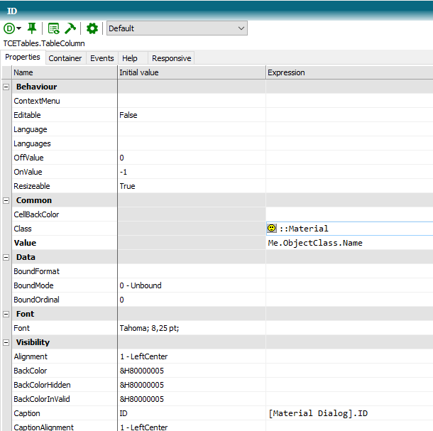The width and height of the screenshot is (433, 431).
Task: Click the Name column header
Action: click(65, 72)
